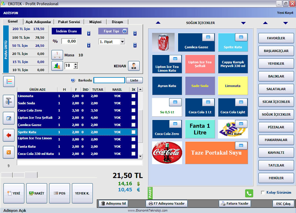Viewport: 296px width, 213px height.
Task: Click the down triangle above the category button list
Action: tap(286, 23)
